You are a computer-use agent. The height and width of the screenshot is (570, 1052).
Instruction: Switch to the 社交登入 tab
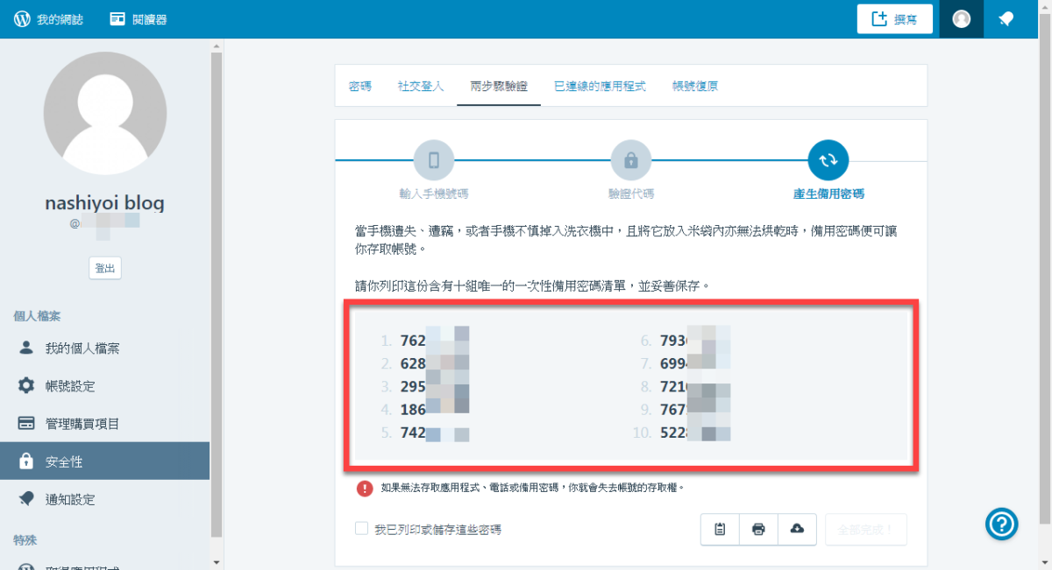tap(421, 86)
